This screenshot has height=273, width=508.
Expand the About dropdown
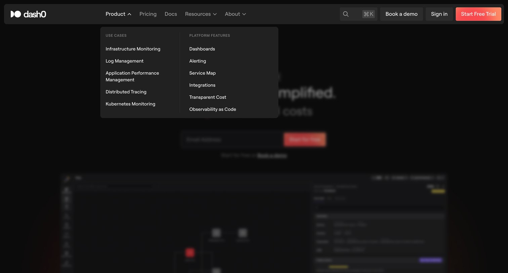pos(236,14)
